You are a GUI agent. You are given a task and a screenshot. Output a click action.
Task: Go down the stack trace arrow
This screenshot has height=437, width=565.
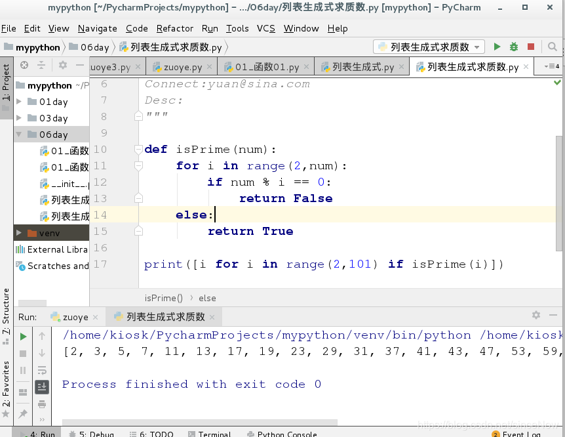42,353
